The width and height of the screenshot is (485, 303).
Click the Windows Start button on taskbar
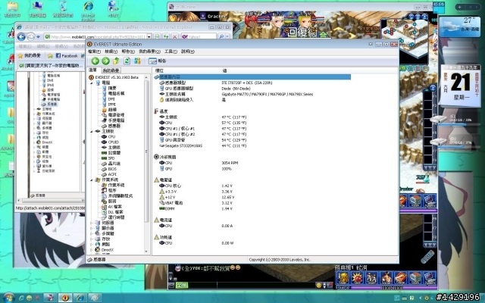9,296
